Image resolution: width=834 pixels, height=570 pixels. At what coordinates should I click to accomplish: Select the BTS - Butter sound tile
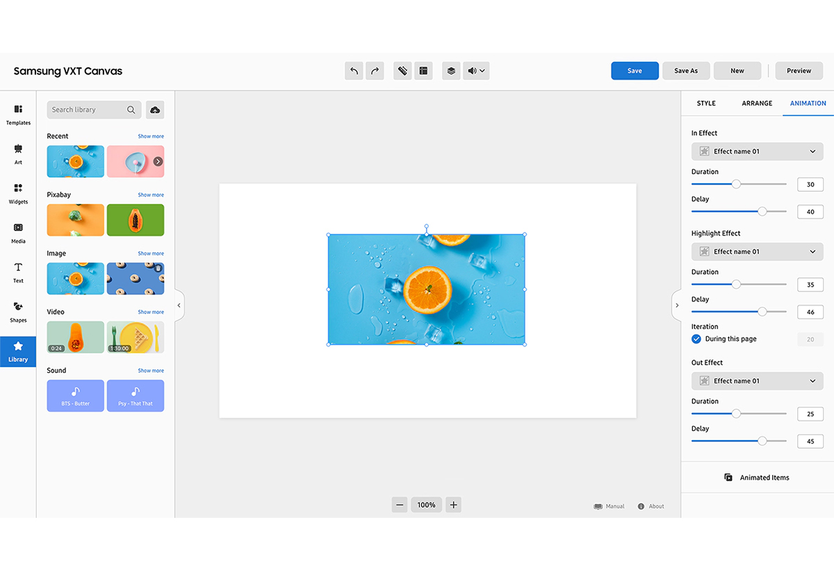[x=76, y=396]
